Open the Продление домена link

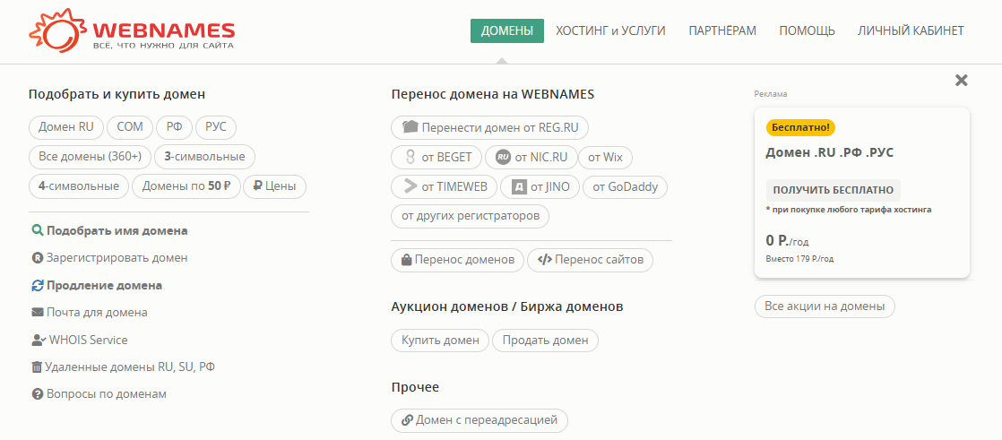[104, 286]
